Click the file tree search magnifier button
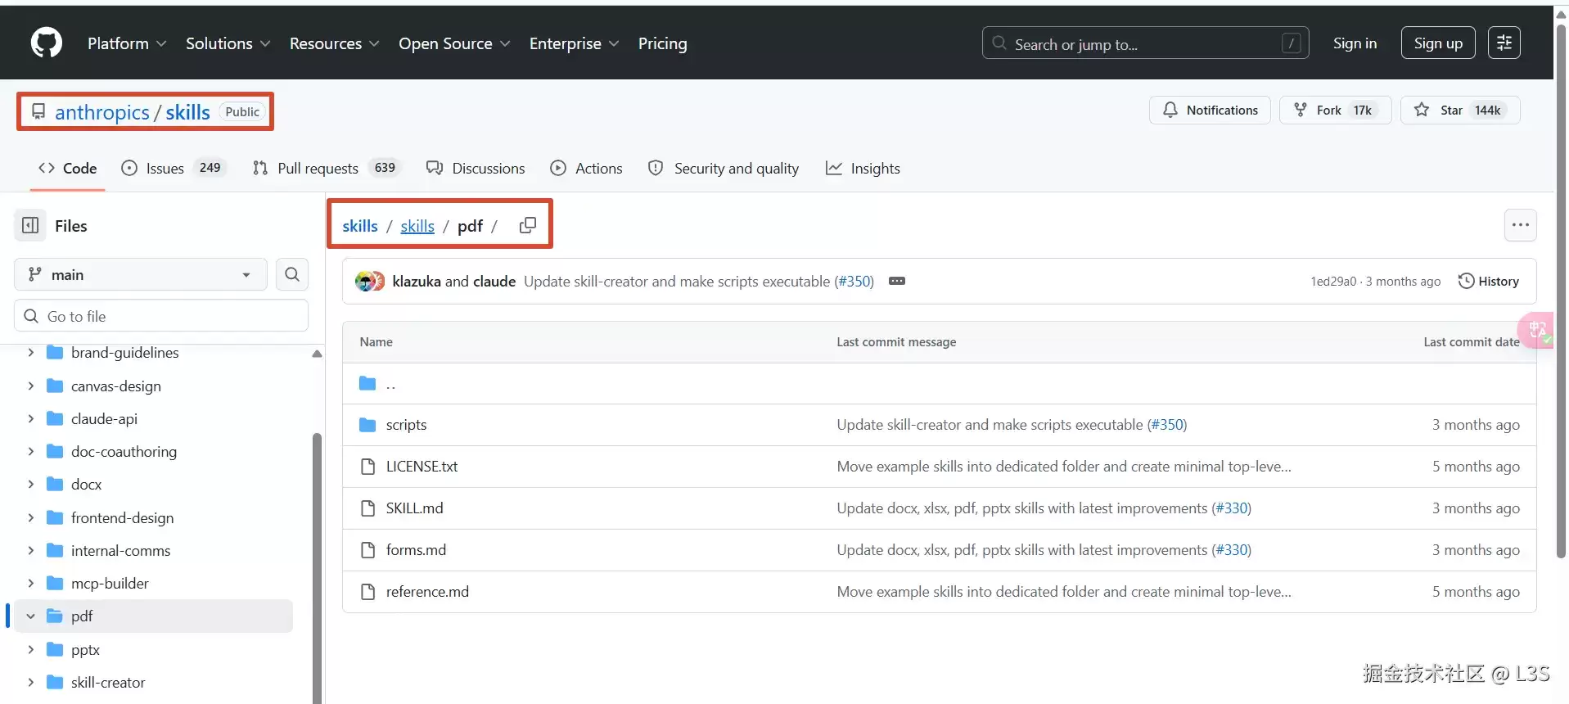The width and height of the screenshot is (1569, 704). pyautogui.click(x=292, y=275)
